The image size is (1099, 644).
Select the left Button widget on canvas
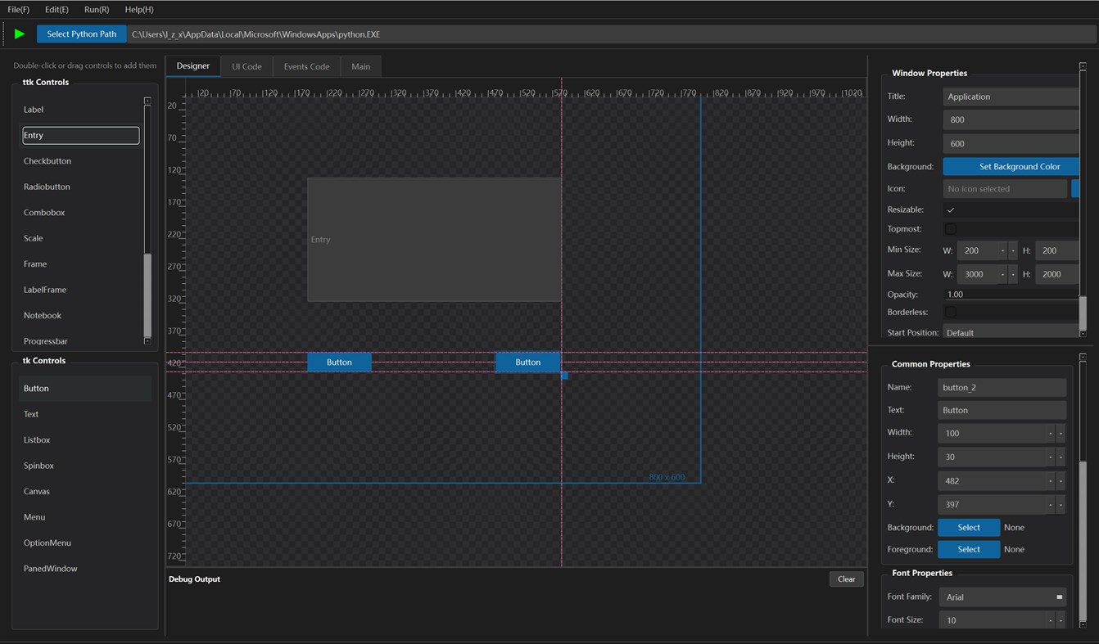[x=339, y=362]
